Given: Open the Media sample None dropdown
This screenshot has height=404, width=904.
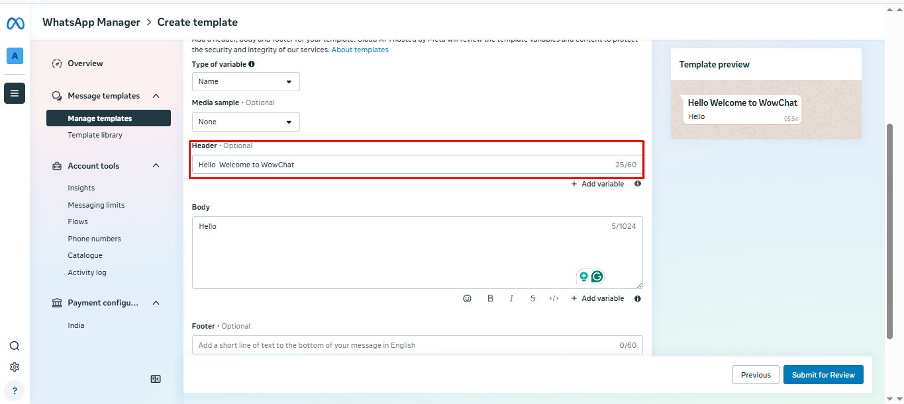Looking at the screenshot, I should 246,122.
